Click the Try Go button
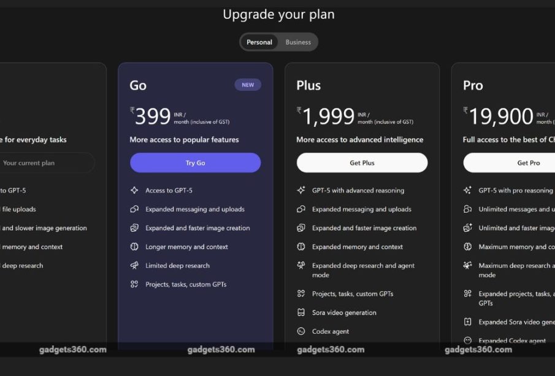This screenshot has width=555, height=376. [x=196, y=163]
